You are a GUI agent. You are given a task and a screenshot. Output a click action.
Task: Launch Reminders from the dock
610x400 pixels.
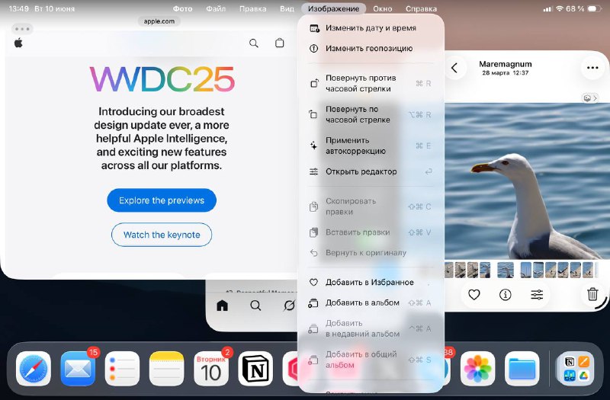pyautogui.click(x=122, y=369)
